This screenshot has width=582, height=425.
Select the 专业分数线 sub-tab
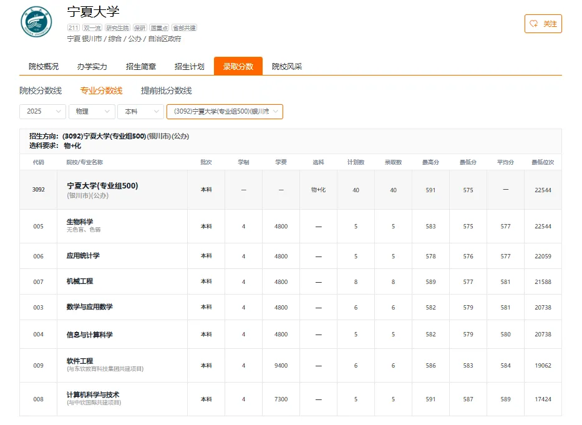101,90
